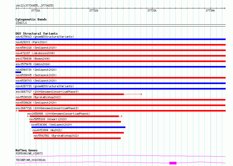Image resolution: width=233 pixels, height=166 pixels.
Task: Open nsv6540218 (Sedlazeck2020) variant label
Action: (x=36, y=48)
